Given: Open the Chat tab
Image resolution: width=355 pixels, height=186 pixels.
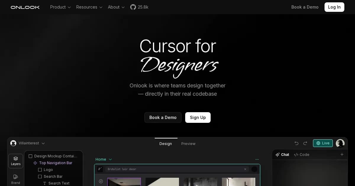Looking at the screenshot, I should pos(282,155).
